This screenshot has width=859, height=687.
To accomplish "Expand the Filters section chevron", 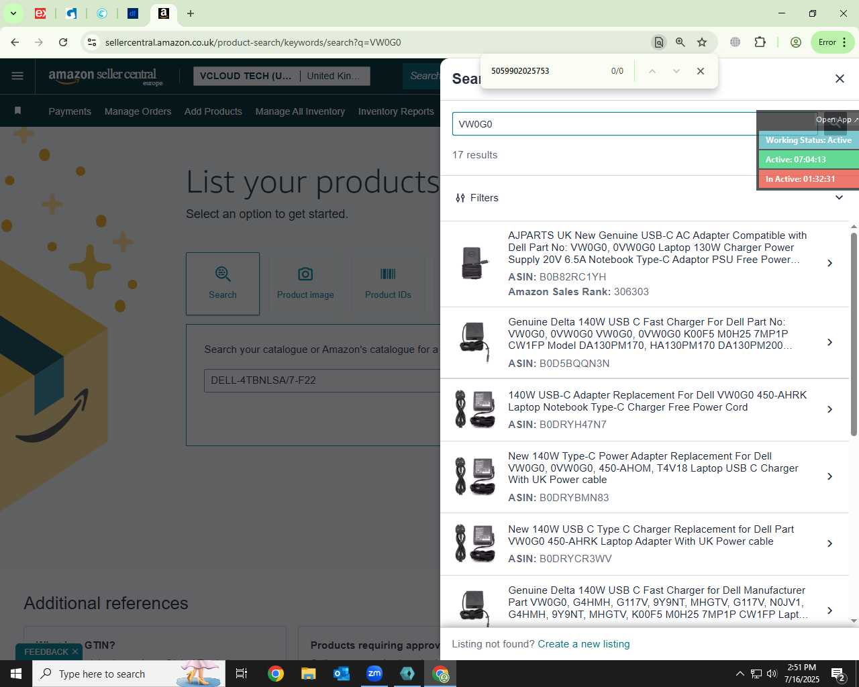I will coord(839,197).
